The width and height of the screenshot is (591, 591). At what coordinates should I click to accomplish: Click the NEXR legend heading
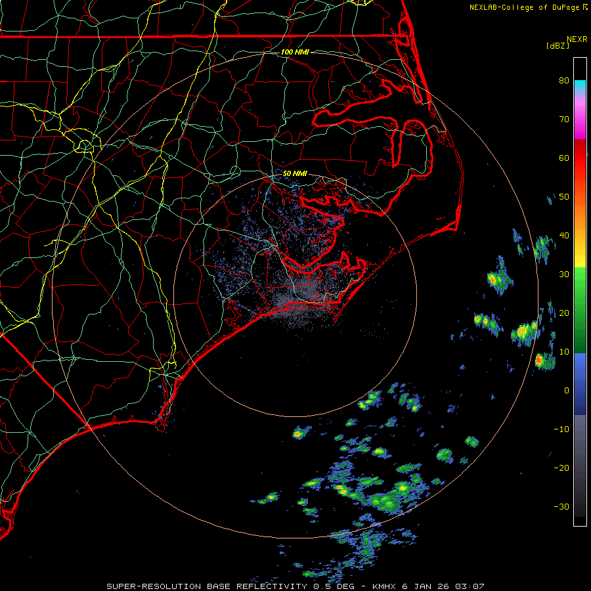pos(577,39)
